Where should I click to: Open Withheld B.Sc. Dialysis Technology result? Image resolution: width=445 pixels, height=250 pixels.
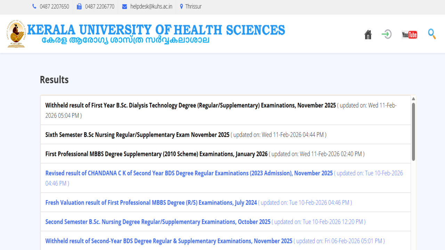tap(191, 106)
